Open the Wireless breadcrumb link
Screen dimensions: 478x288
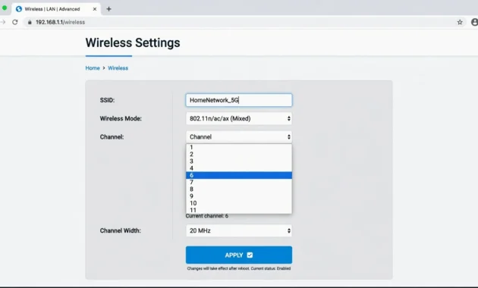[x=118, y=68]
